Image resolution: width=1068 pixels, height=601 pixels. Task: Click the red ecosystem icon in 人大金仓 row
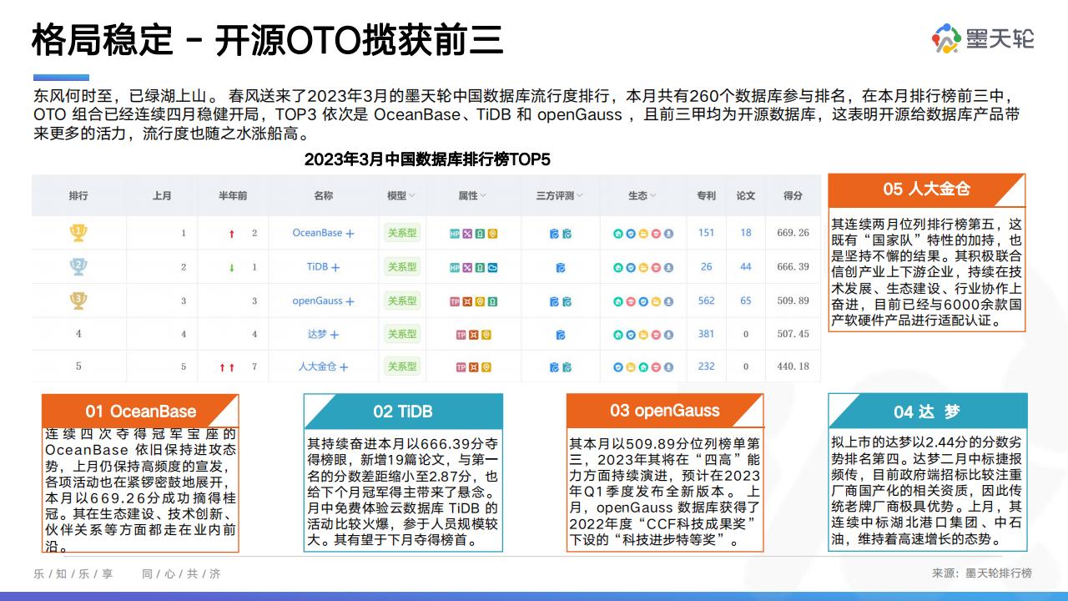point(656,366)
